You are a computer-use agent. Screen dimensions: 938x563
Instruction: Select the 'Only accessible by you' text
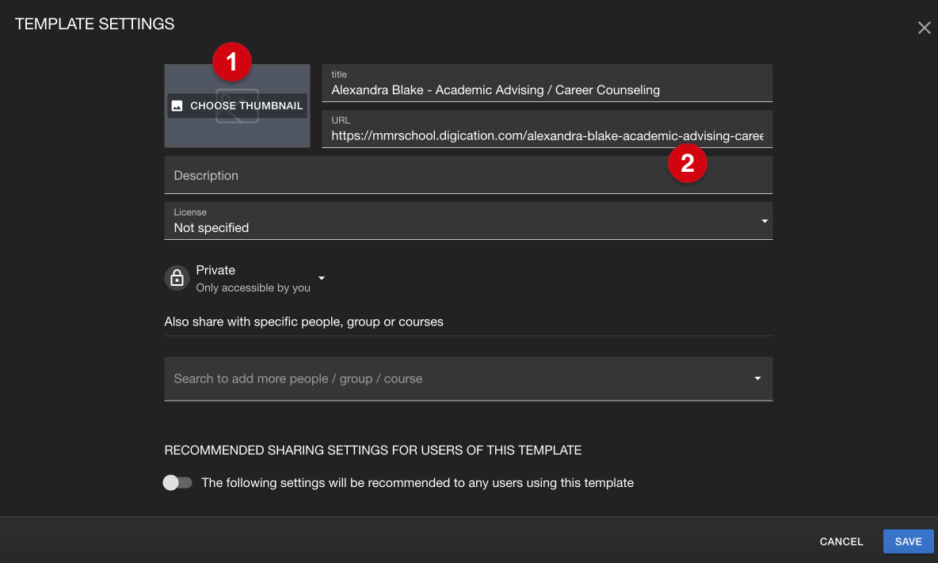point(253,287)
